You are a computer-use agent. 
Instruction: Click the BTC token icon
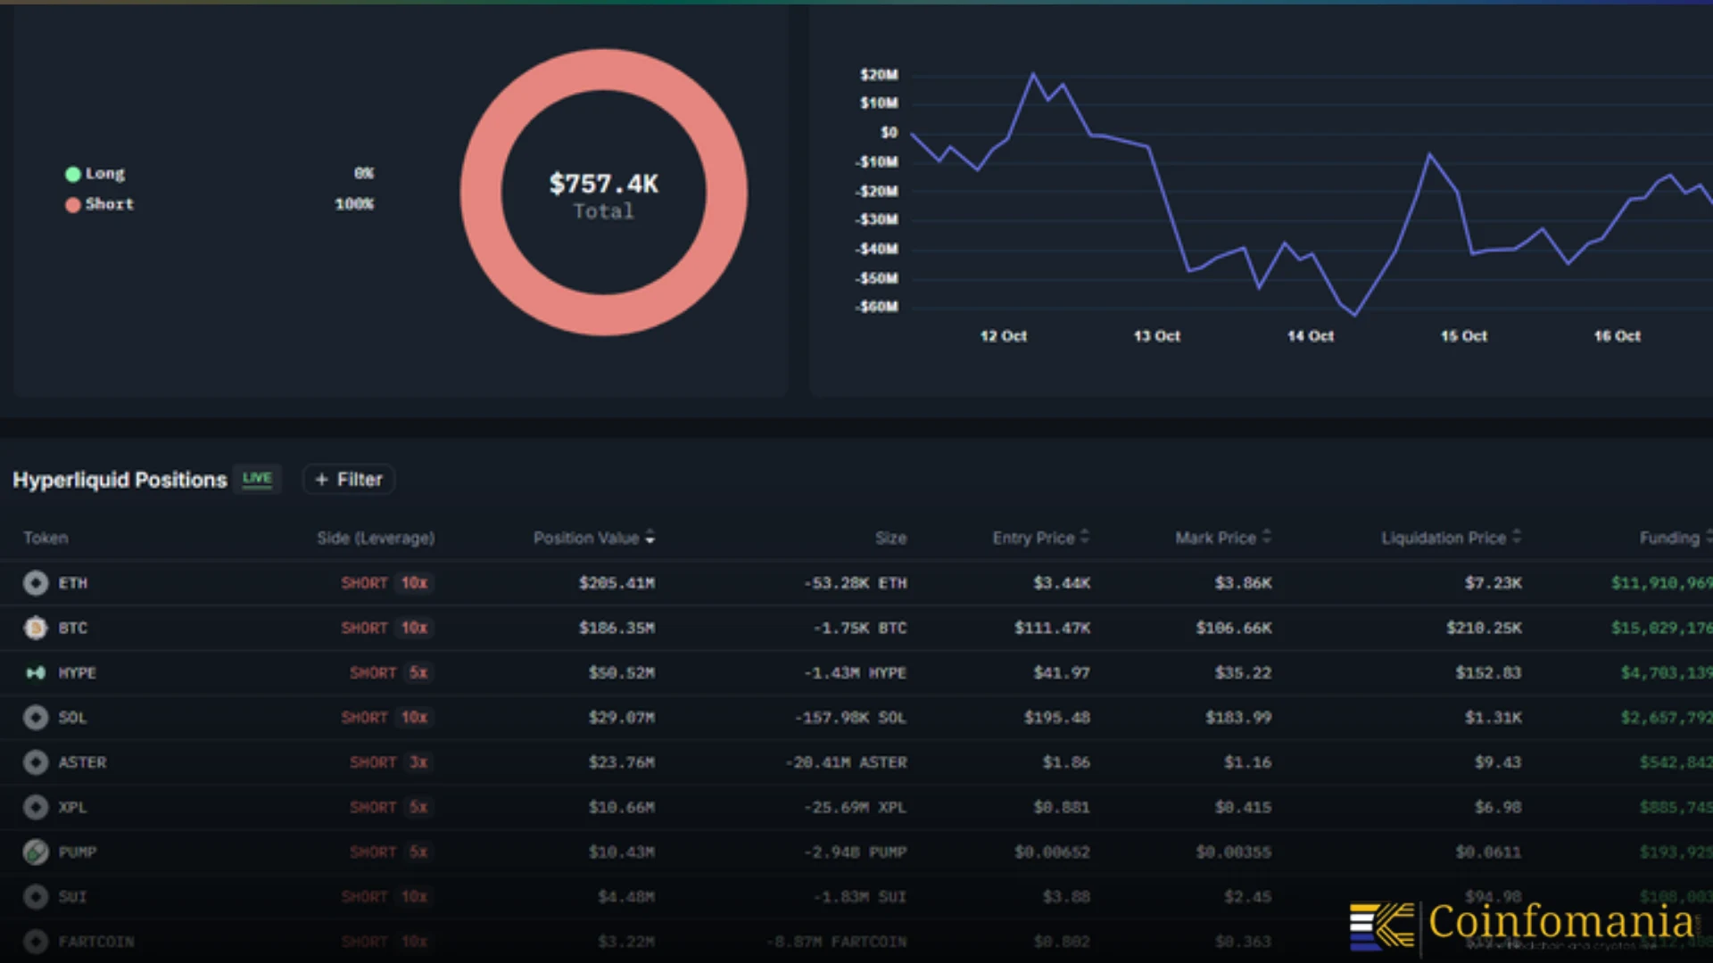(36, 628)
